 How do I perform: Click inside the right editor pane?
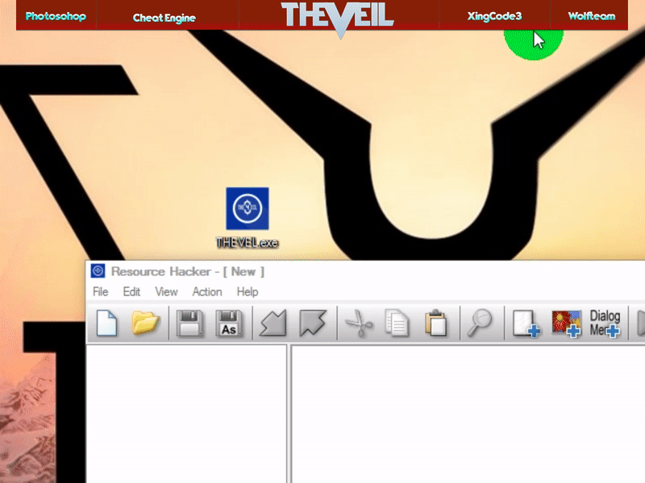(x=468, y=414)
